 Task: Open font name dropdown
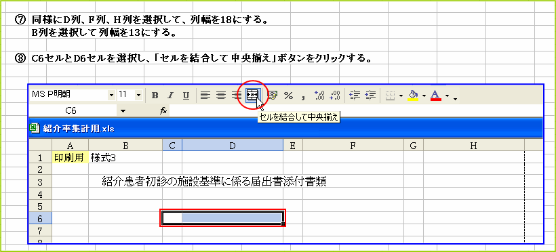112,96
